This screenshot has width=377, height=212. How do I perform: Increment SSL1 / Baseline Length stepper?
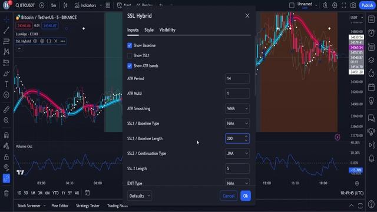tap(246, 137)
